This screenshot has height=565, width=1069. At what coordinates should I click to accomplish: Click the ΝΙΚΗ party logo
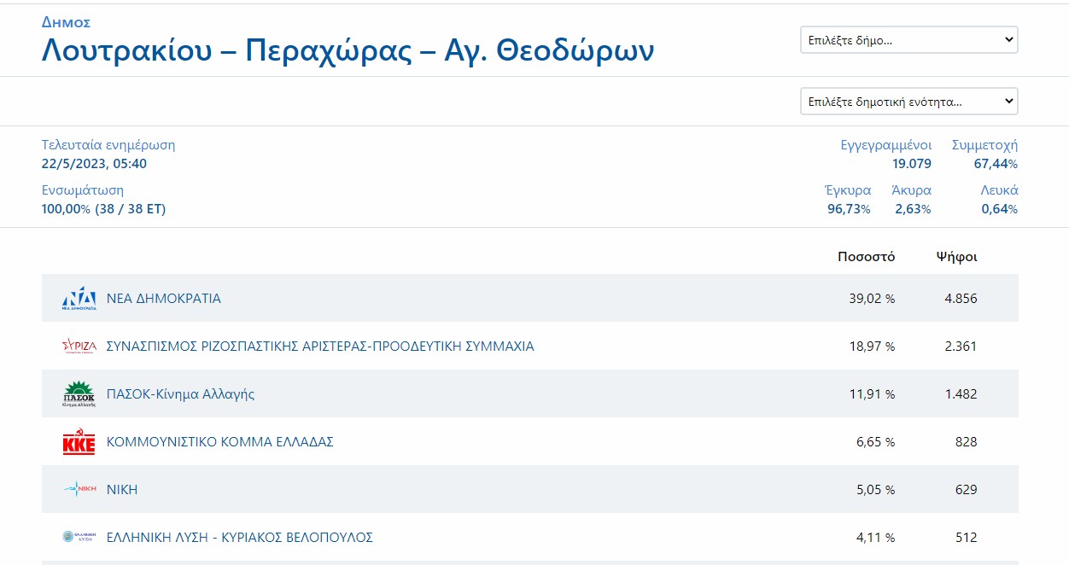pyautogui.click(x=79, y=490)
